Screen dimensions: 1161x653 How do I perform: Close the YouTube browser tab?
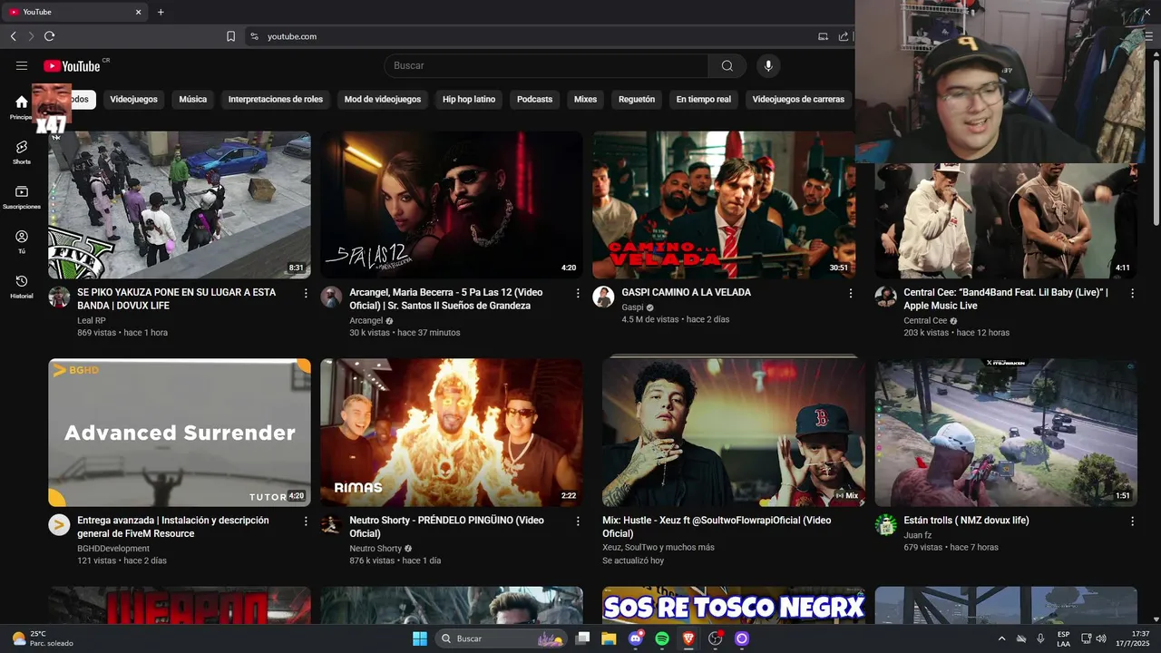click(x=139, y=12)
